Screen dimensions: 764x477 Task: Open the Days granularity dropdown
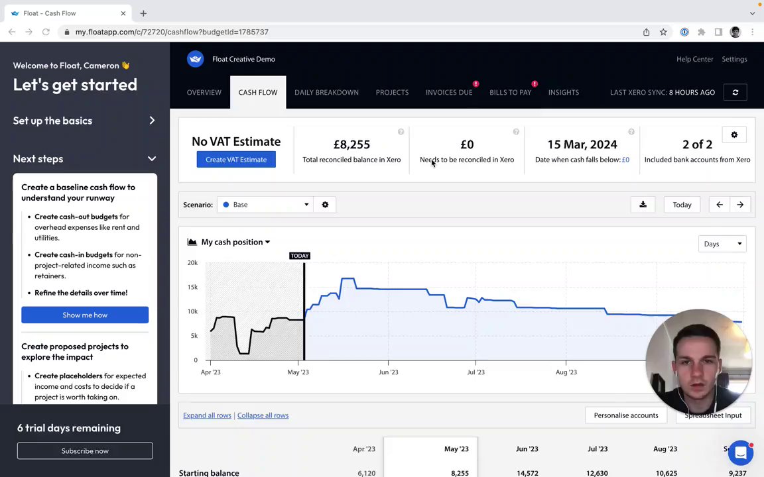722,244
